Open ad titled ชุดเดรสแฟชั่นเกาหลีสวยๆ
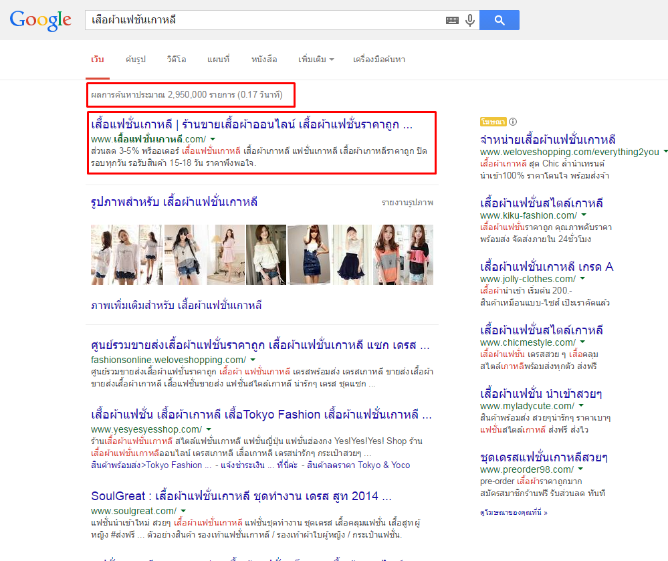Image resolution: width=668 pixels, height=561 pixels. click(544, 457)
